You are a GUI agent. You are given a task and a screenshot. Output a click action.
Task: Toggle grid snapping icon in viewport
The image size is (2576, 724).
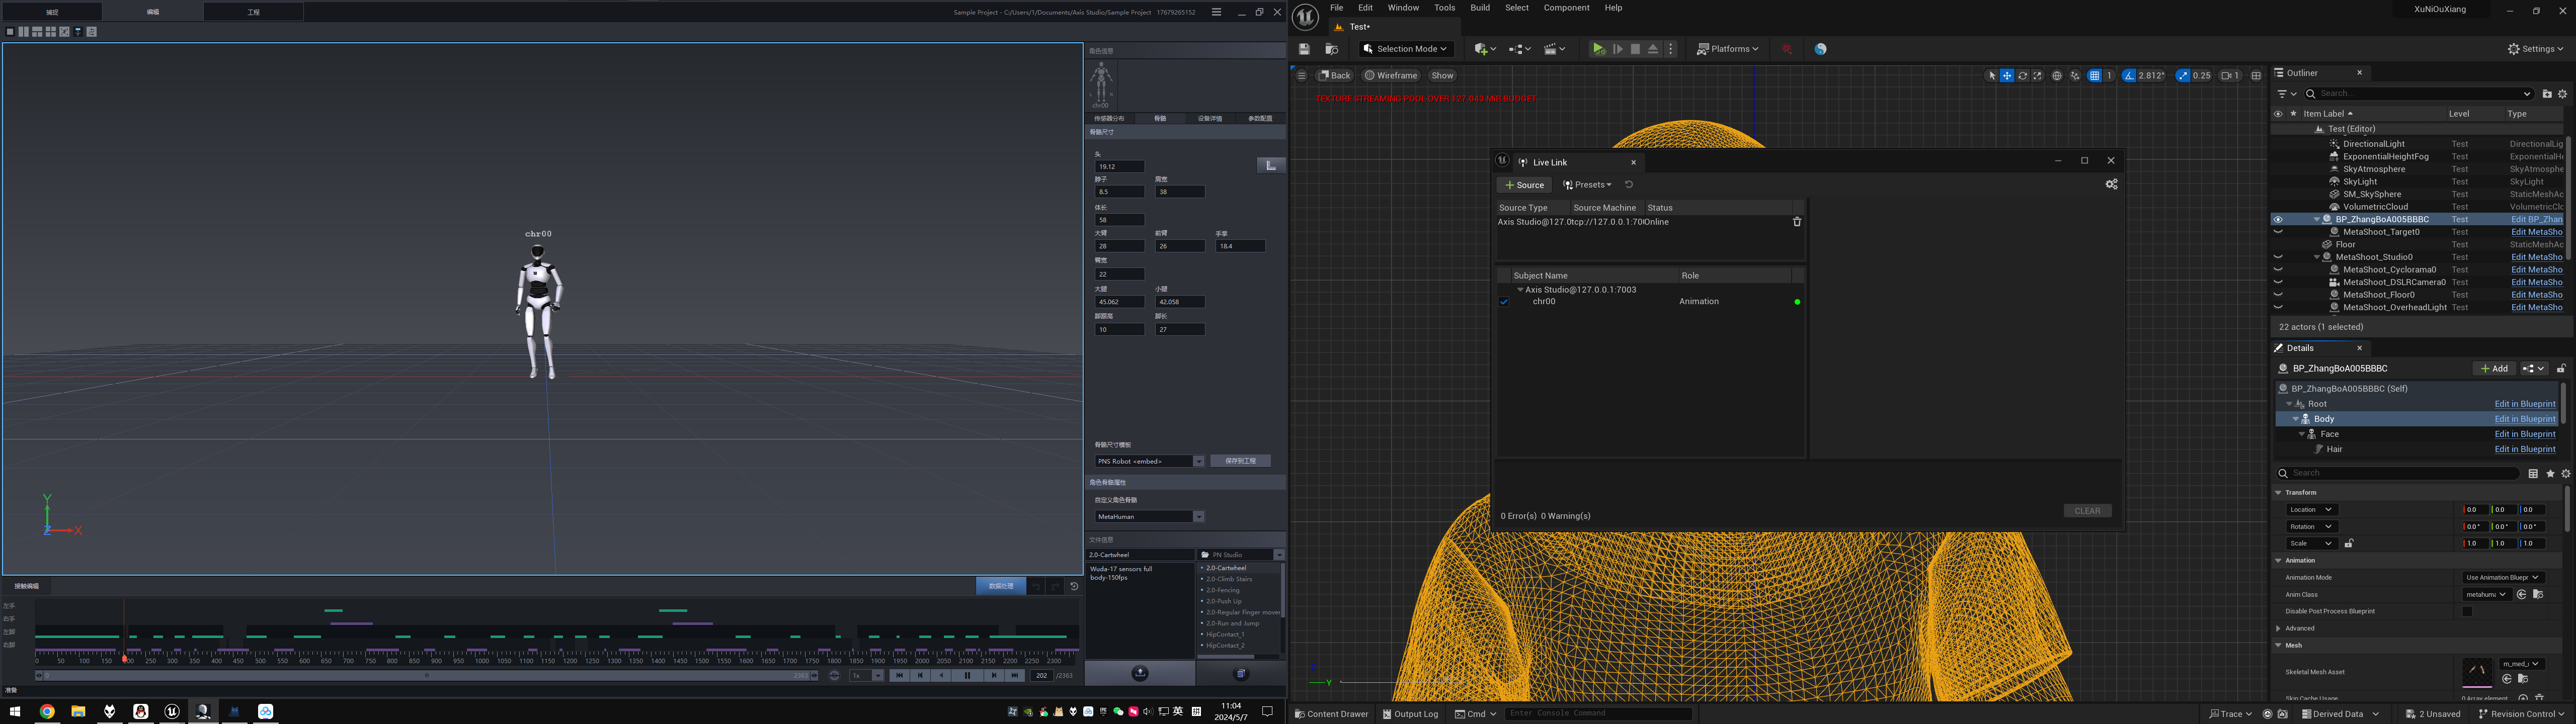pyautogui.click(x=2094, y=76)
